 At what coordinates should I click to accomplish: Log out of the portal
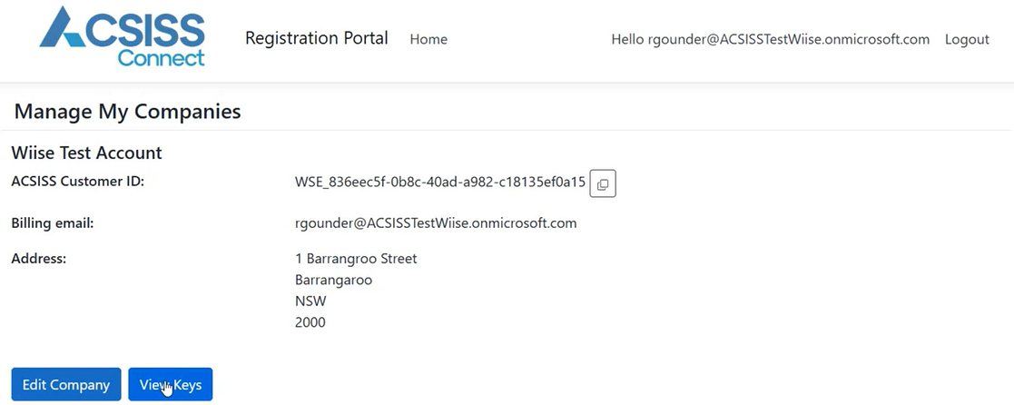click(967, 39)
